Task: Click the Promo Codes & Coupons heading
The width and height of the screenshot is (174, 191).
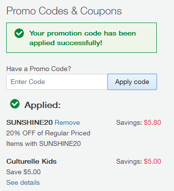Action: click(64, 11)
